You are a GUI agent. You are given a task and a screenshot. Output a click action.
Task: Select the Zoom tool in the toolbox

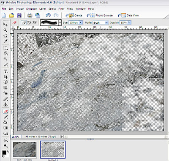(x=5, y=30)
